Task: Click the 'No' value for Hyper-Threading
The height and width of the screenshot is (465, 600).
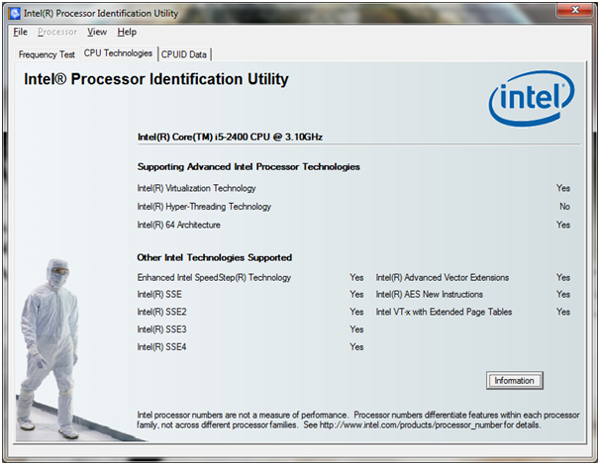Action: pyautogui.click(x=564, y=207)
